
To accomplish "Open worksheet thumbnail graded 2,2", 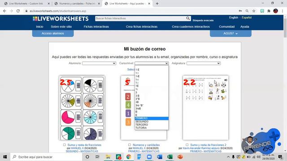I will coord(205,108).
